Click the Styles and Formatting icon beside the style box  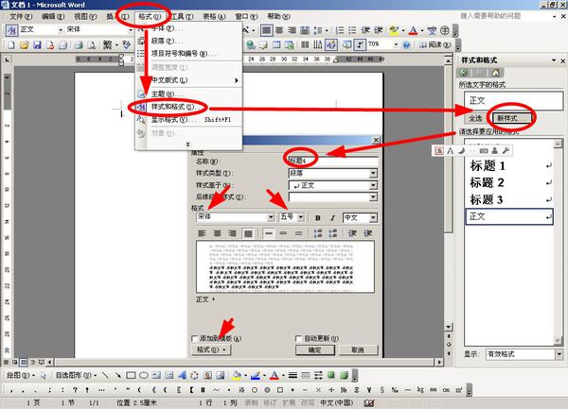coord(12,30)
